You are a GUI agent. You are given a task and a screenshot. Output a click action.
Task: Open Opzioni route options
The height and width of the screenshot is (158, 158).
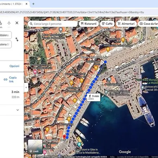pos(14,66)
